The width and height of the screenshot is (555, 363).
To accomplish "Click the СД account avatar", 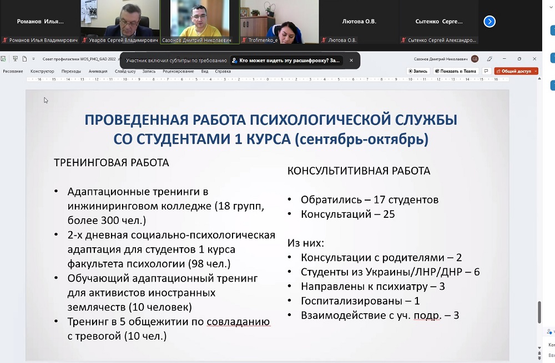I will [475, 59].
